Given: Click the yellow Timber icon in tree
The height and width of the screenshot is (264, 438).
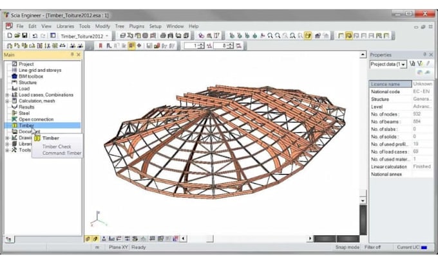Looking at the screenshot, I should coord(15,125).
